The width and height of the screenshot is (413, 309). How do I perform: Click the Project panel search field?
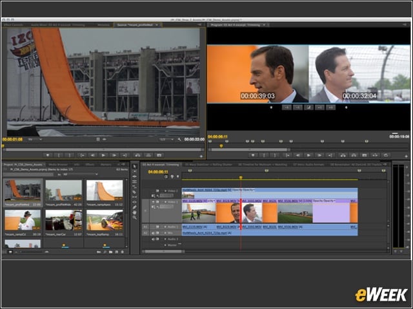(x=28, y=174)
